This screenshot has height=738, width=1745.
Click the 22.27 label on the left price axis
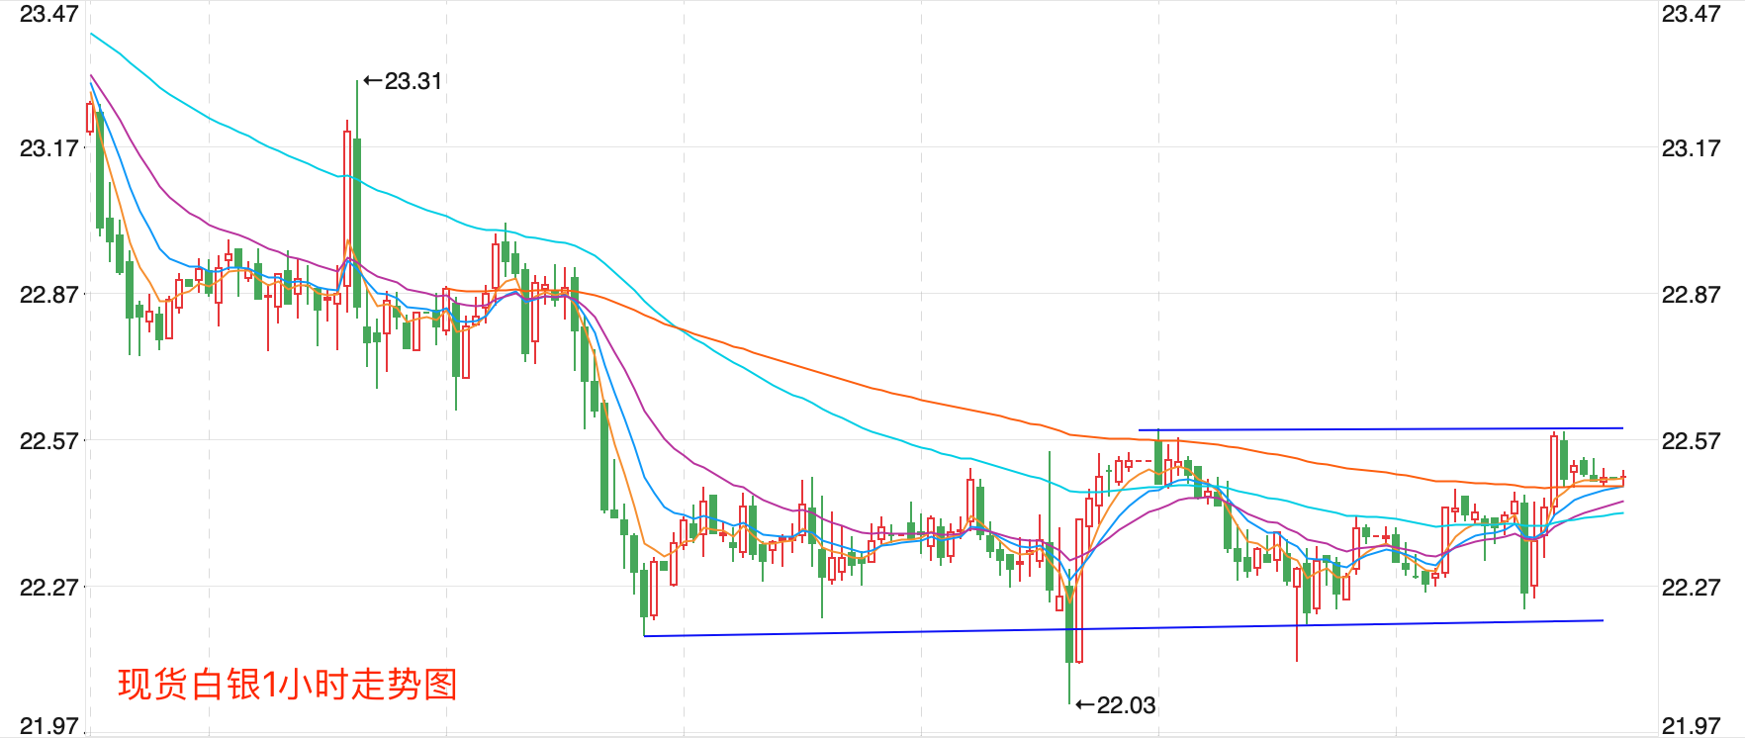click(49, 588)
